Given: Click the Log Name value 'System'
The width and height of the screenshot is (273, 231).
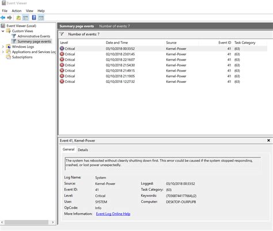Looking at the screenshot, I should [x=101, y=177].
